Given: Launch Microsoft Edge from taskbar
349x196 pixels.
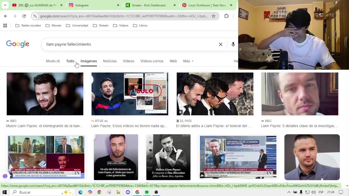Looking at the screenshot, I should pos(80,192).
